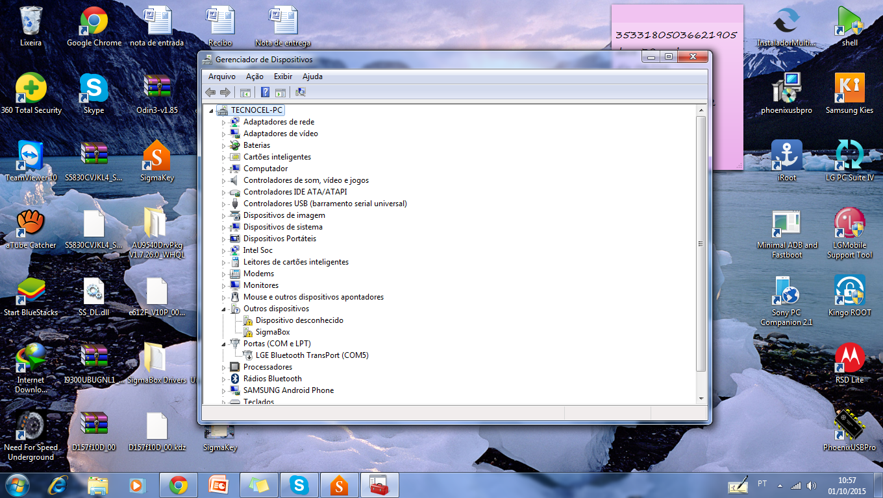Select Sony PC Companion 2.1 icon

coord(786,302)
